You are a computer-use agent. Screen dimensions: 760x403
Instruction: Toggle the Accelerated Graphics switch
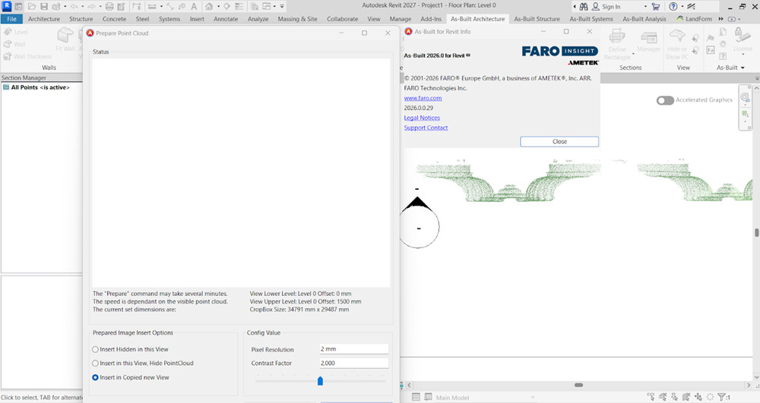(665, 100)
